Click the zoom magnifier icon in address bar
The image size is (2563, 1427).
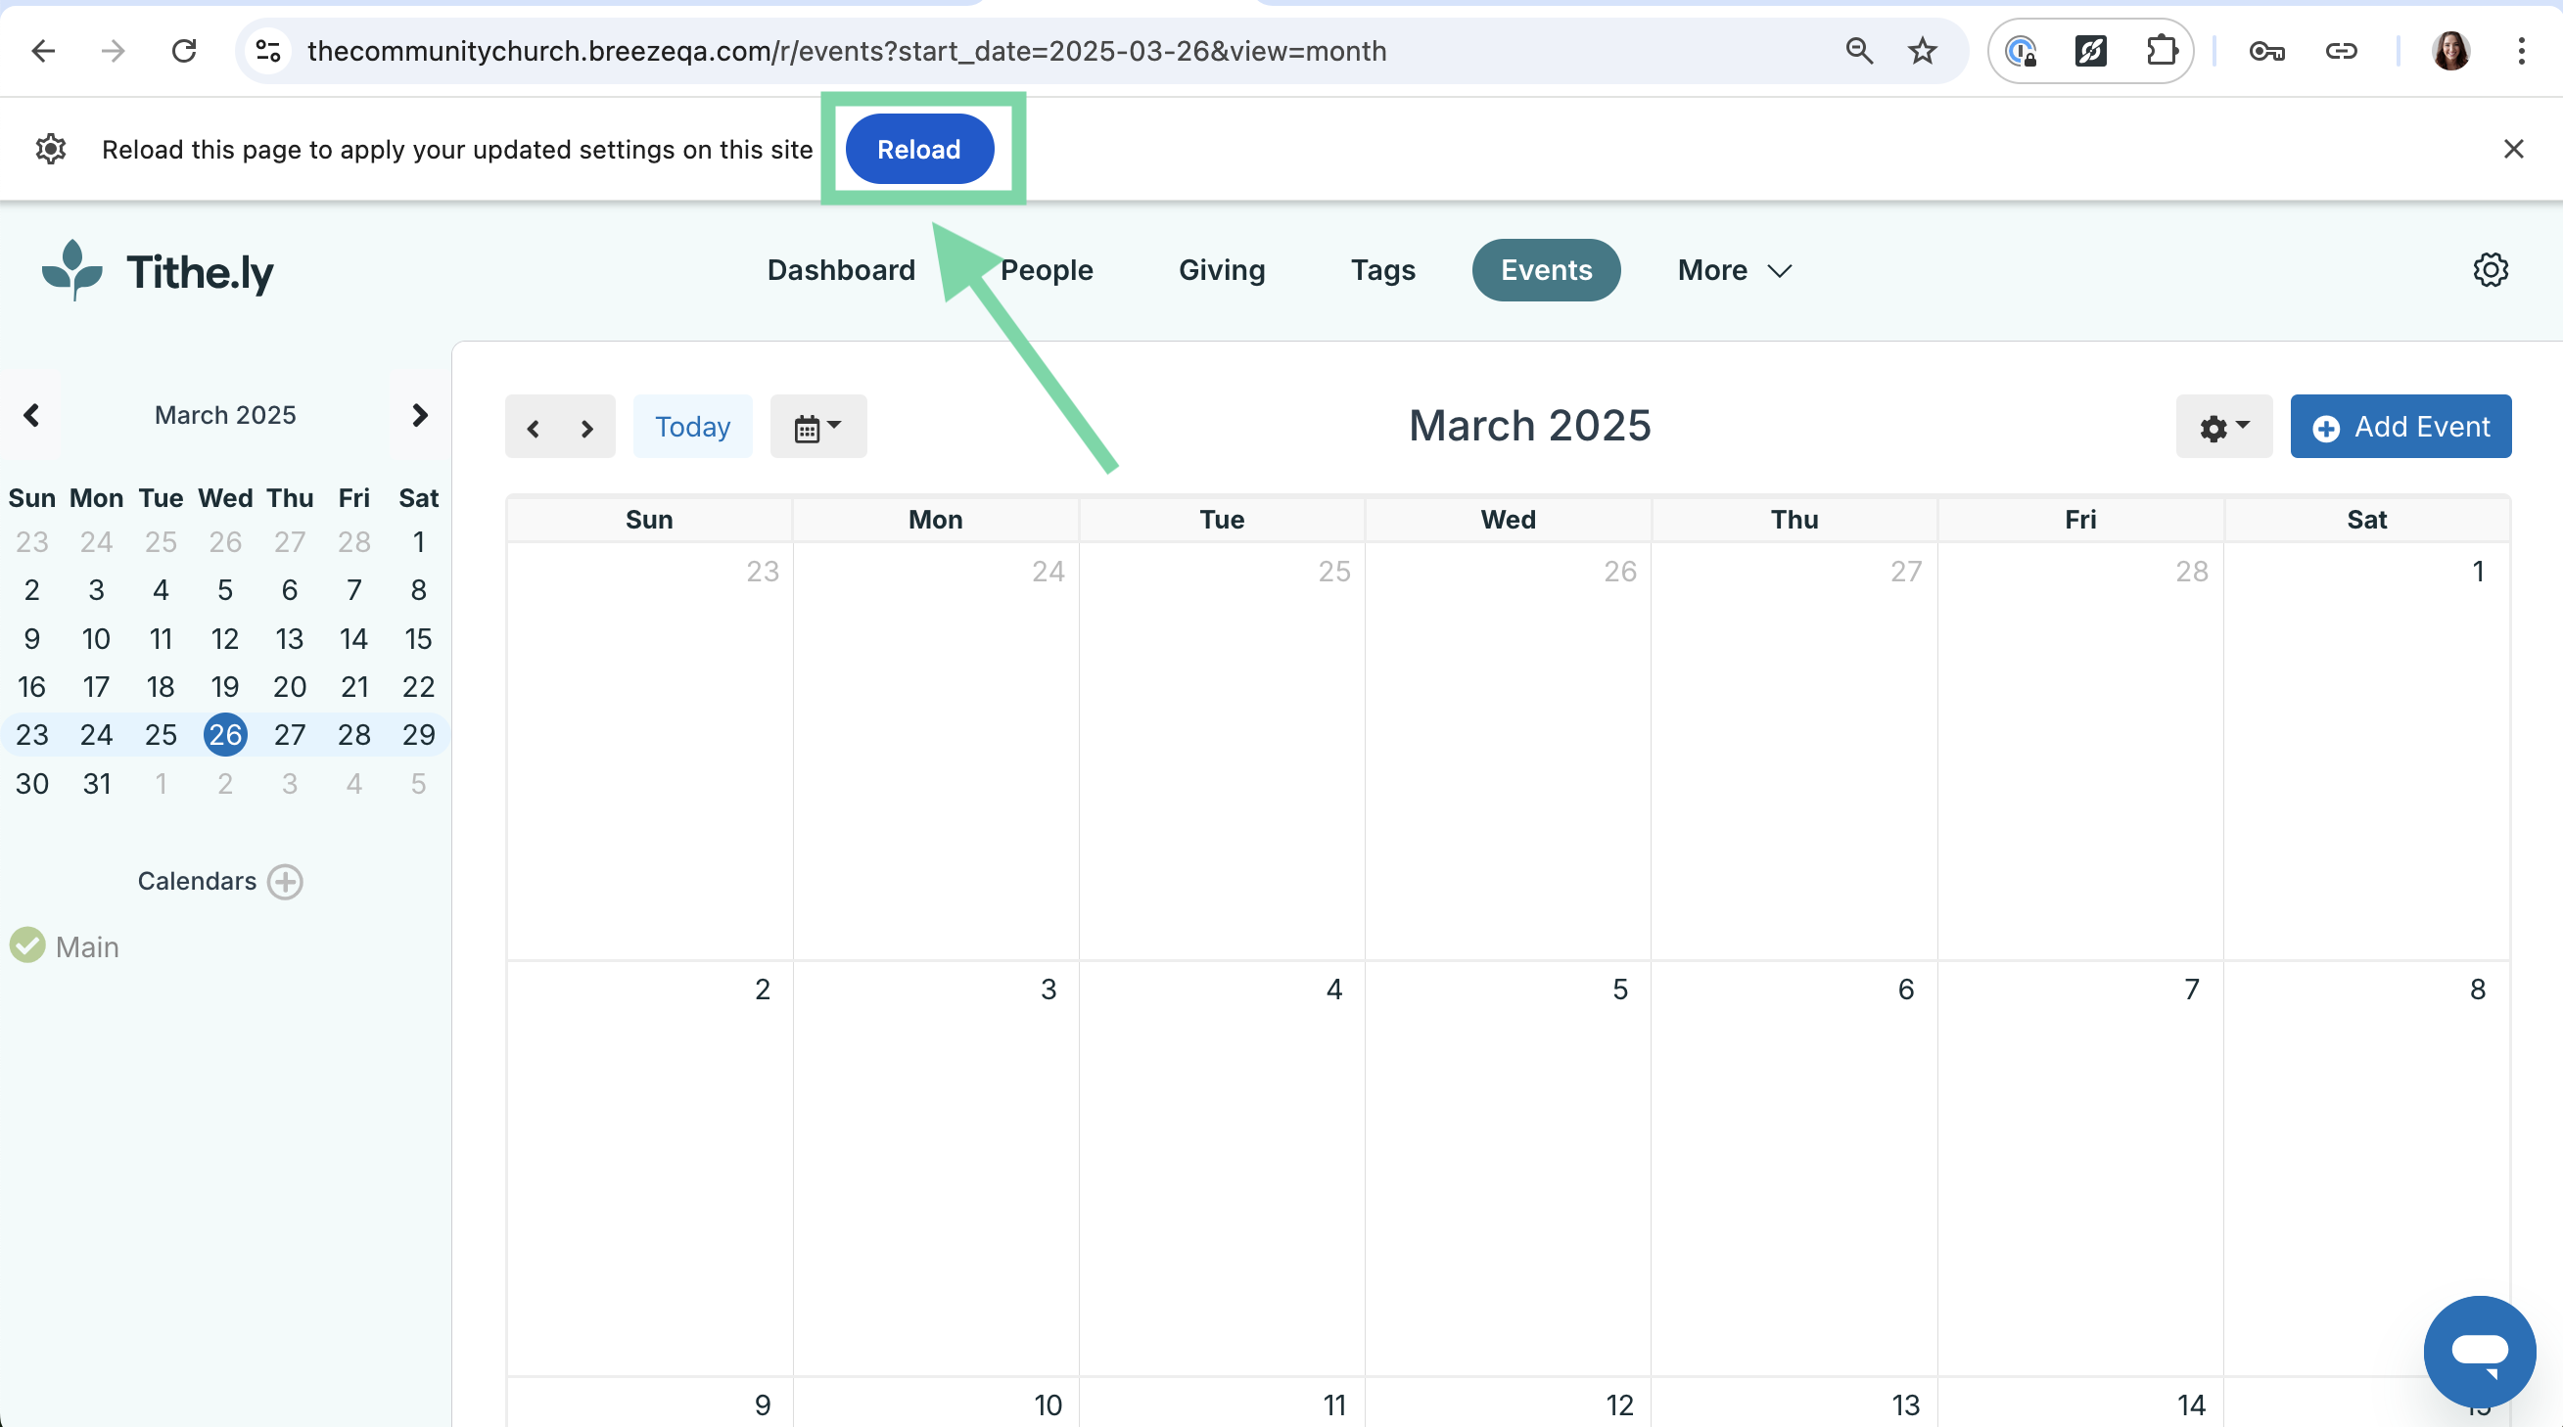(x=1858, y=51)
